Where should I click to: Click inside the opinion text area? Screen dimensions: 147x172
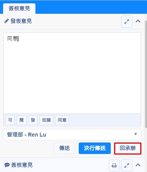[x=72, y=73]
